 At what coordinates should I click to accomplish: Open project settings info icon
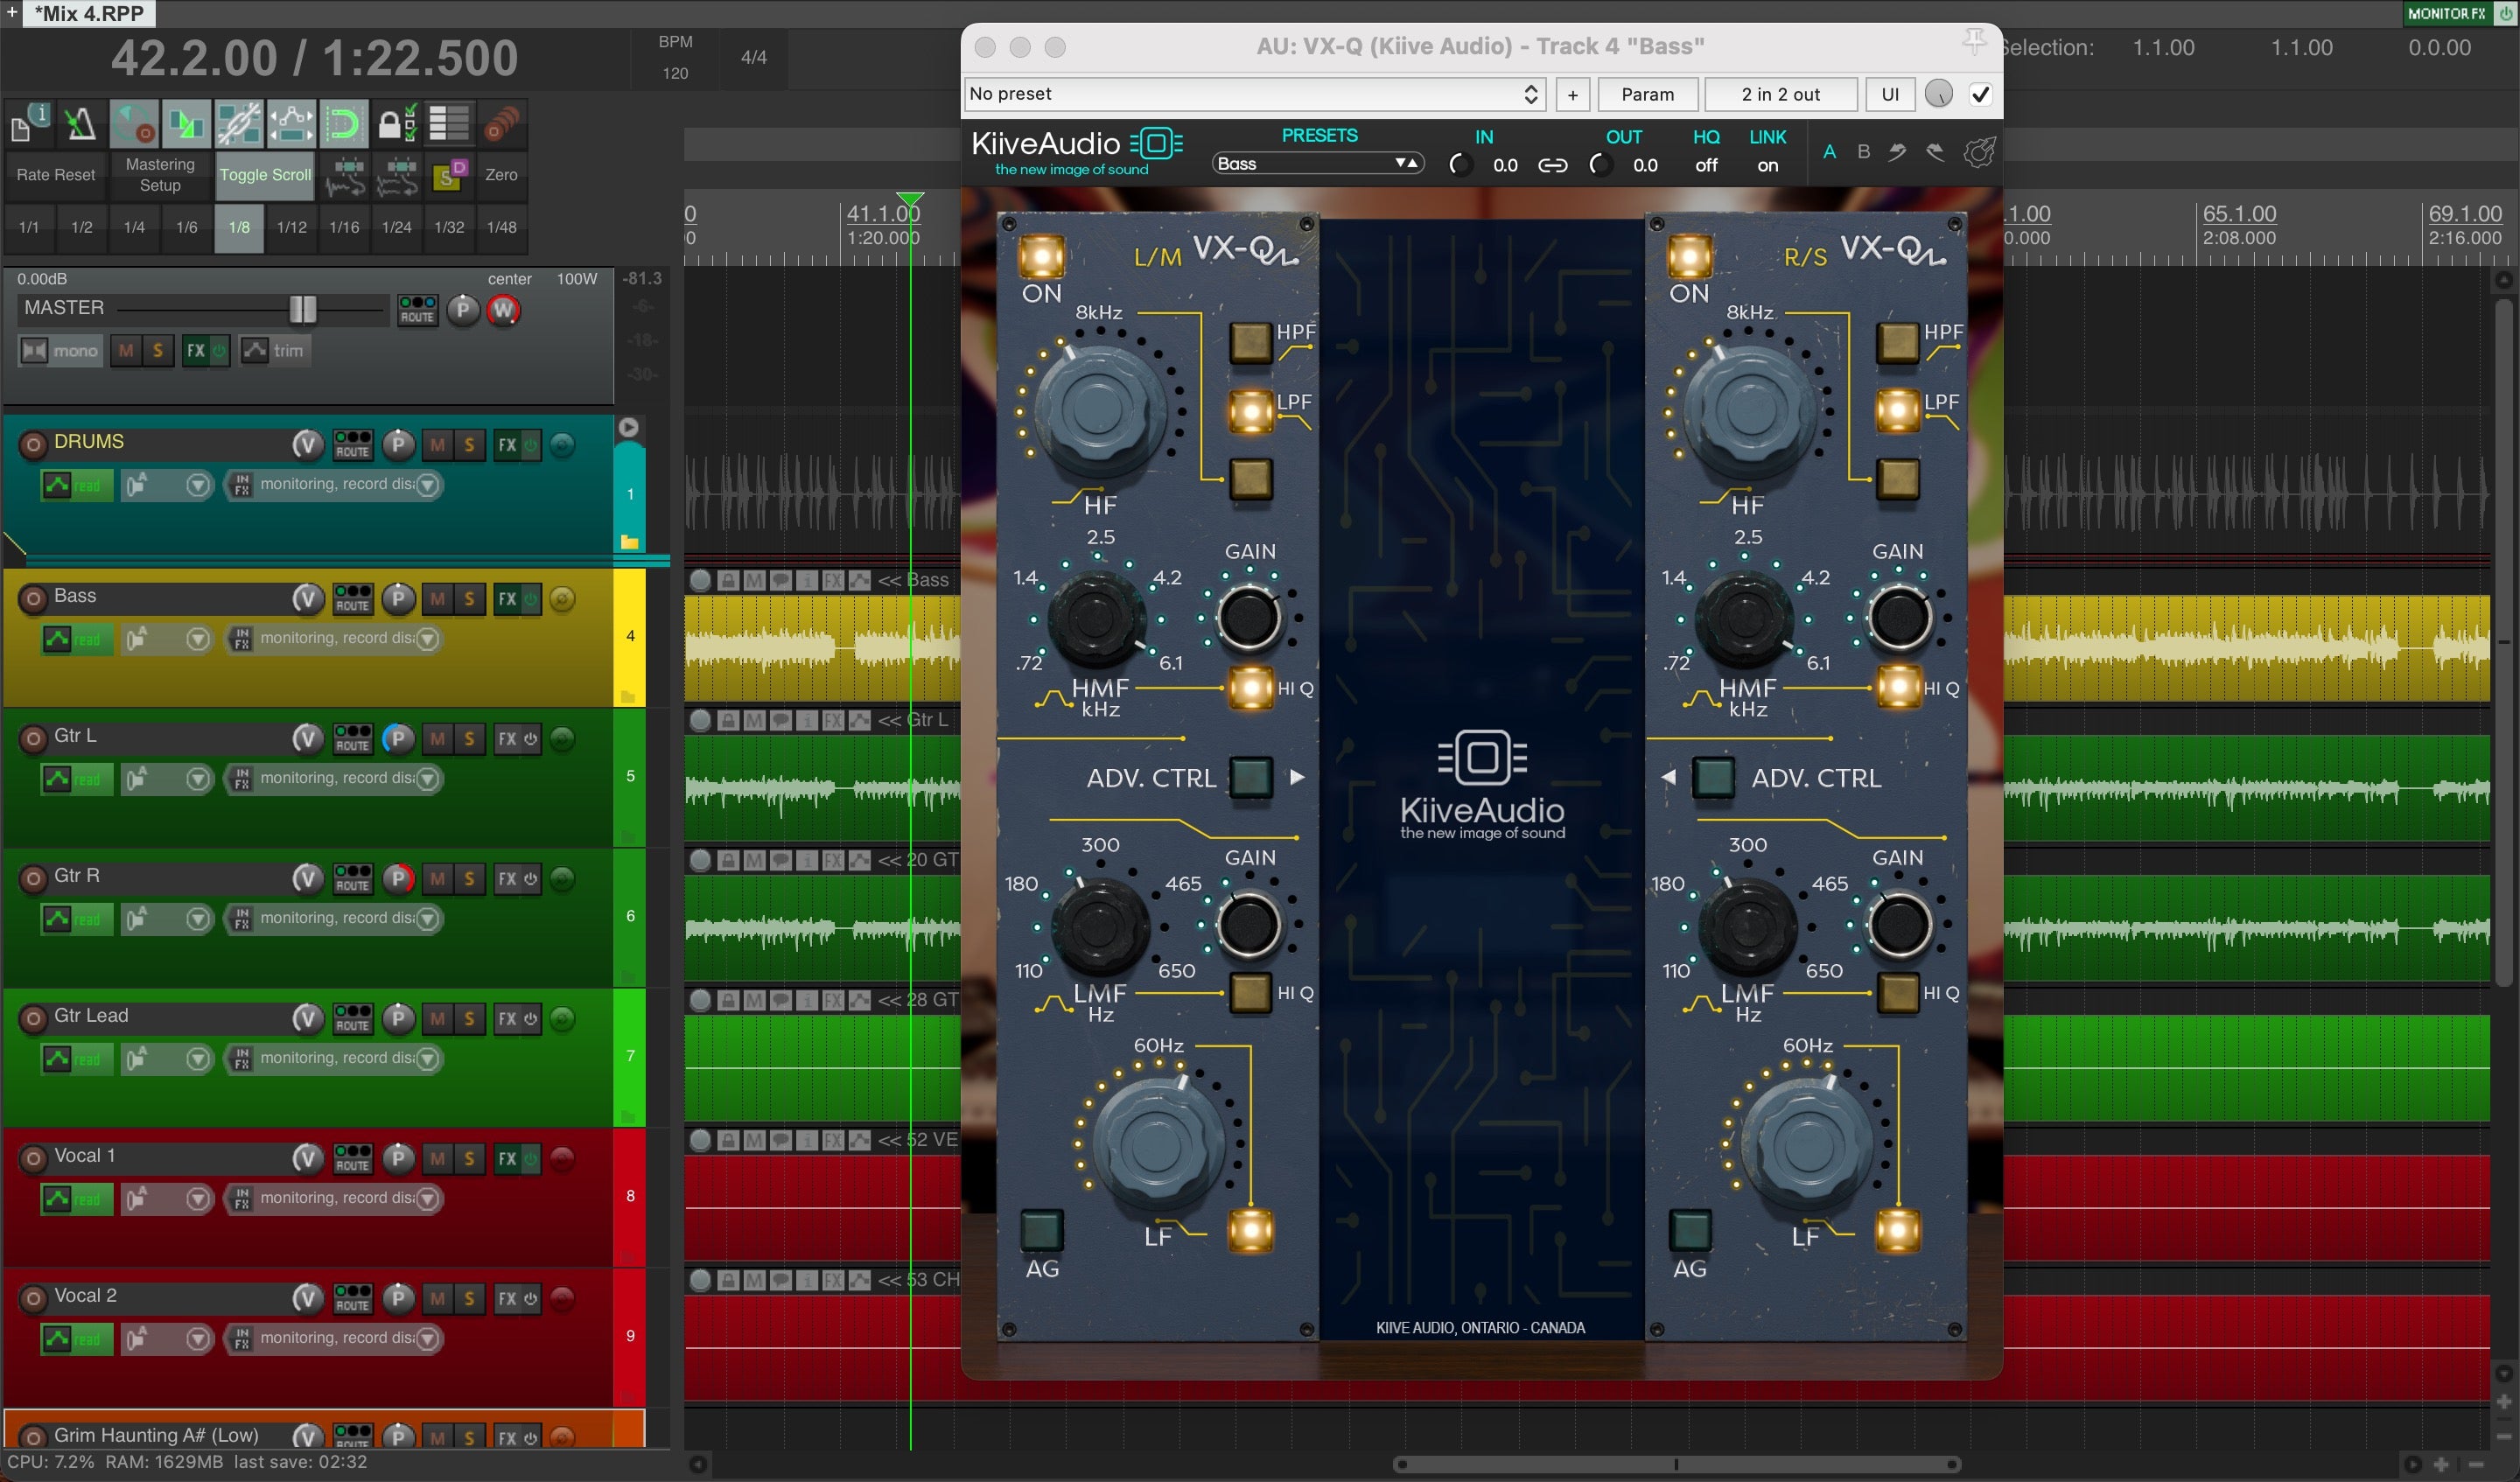tap(28, 124)
